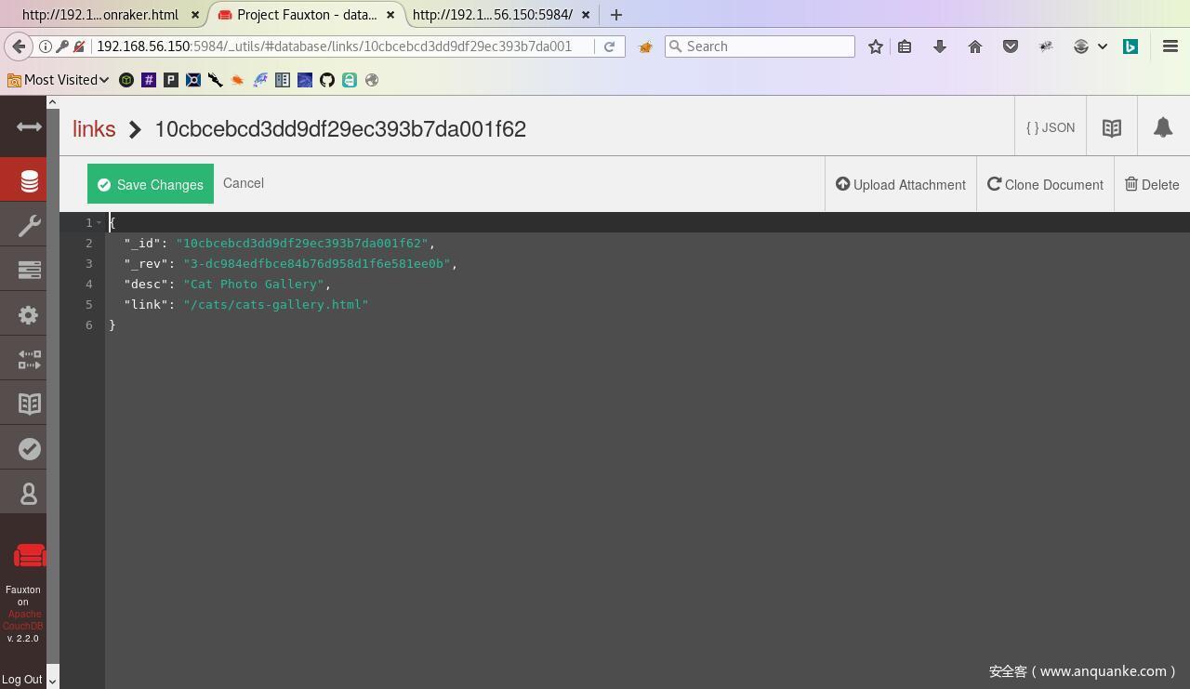
Task: Click the Active Tasks sidebar icon
Action: (x=29, y=270)
